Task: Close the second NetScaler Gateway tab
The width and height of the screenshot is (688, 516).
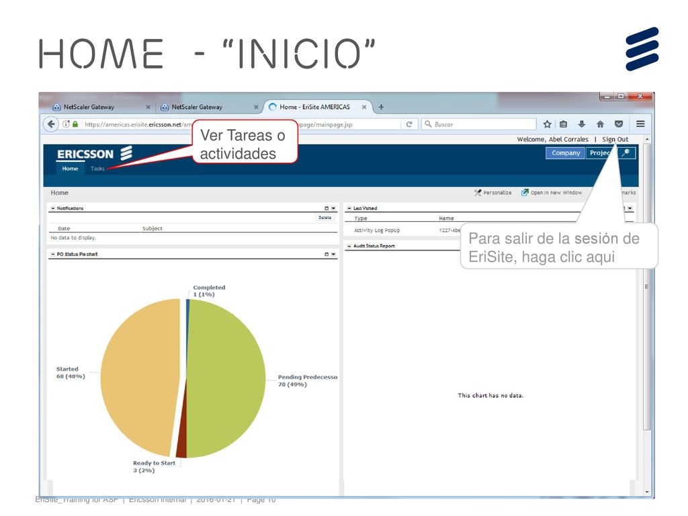Action: pos(256,107)
